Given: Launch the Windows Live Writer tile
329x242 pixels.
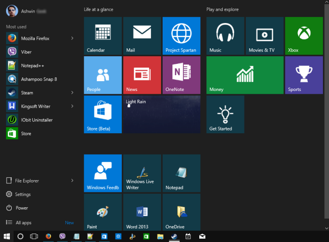Looking at the screenshot, I should (142, 173).
